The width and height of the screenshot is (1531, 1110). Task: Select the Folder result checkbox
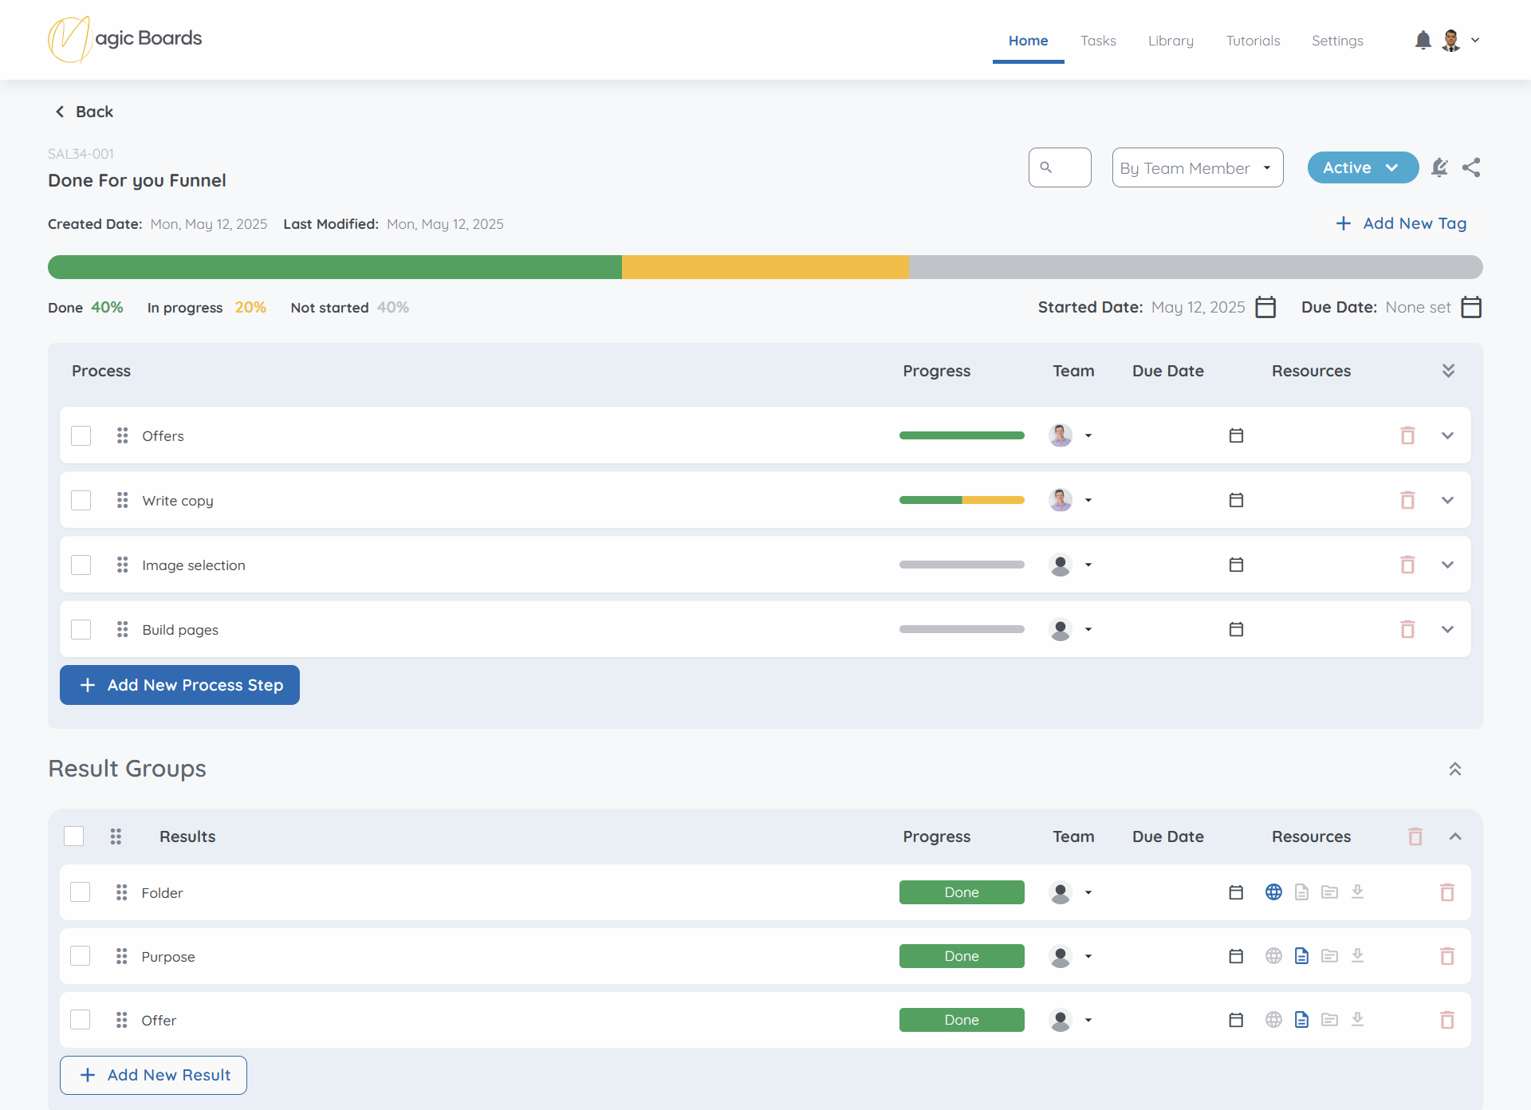pyautogui.click(x=81, y=892)
